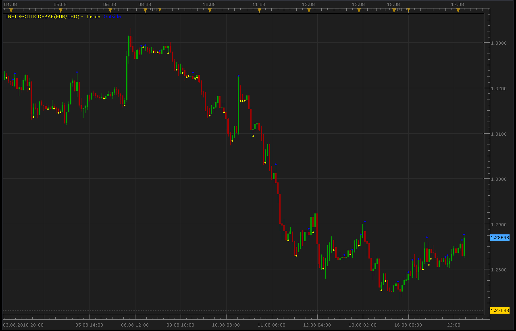Click the 1.2800 price axis label
The width and height of the screenshot is (516, 331).
click(498, 270)
